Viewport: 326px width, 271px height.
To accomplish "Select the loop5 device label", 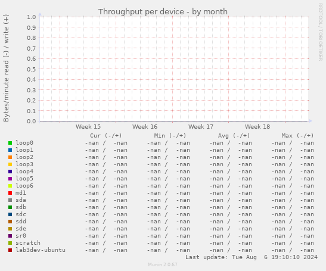I will (x=24, y=179).
